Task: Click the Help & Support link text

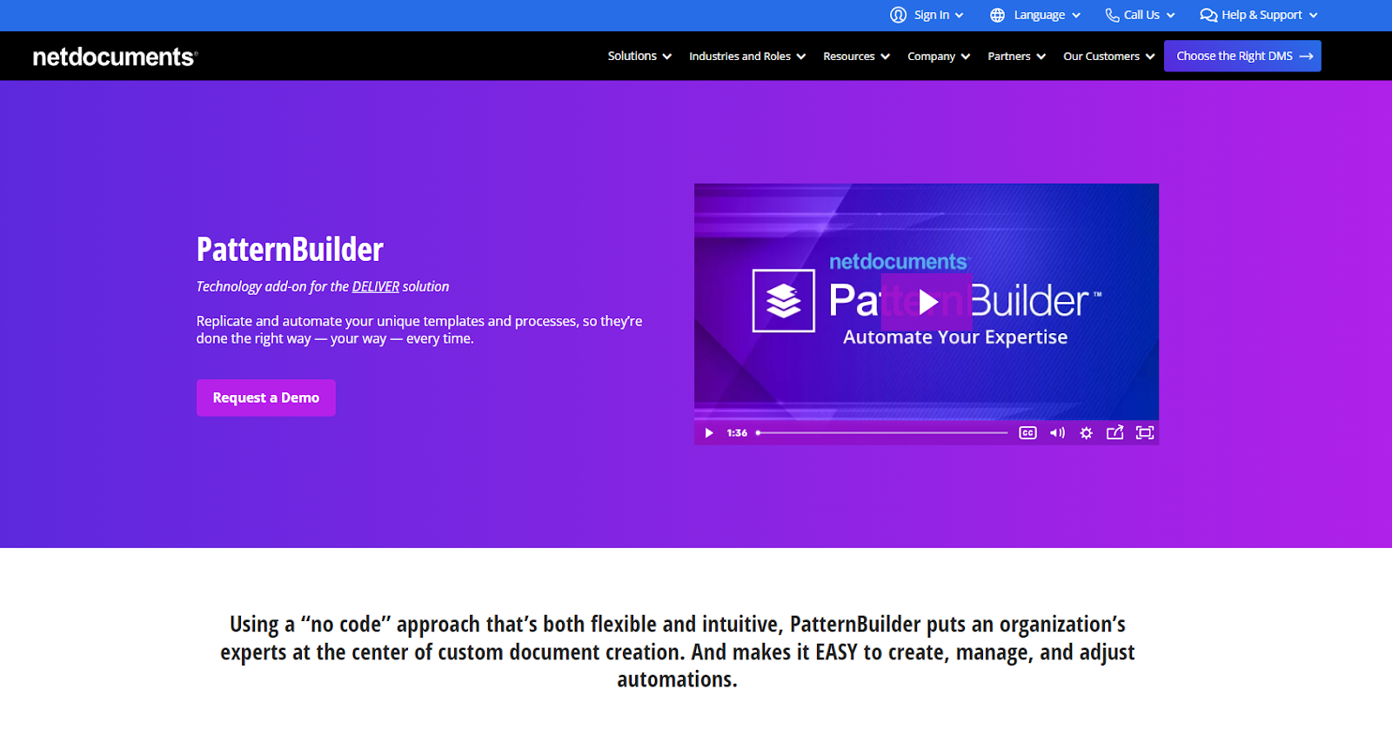Action: point(1262,15)
